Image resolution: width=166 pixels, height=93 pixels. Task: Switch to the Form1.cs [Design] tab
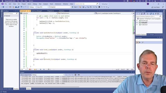click(37, 11)
